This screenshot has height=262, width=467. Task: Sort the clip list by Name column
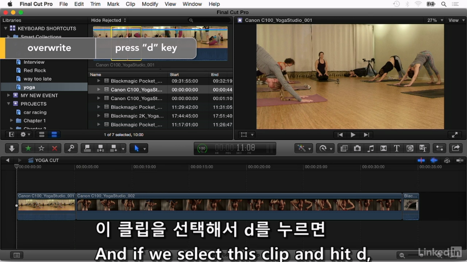click(x=128, y=75)
